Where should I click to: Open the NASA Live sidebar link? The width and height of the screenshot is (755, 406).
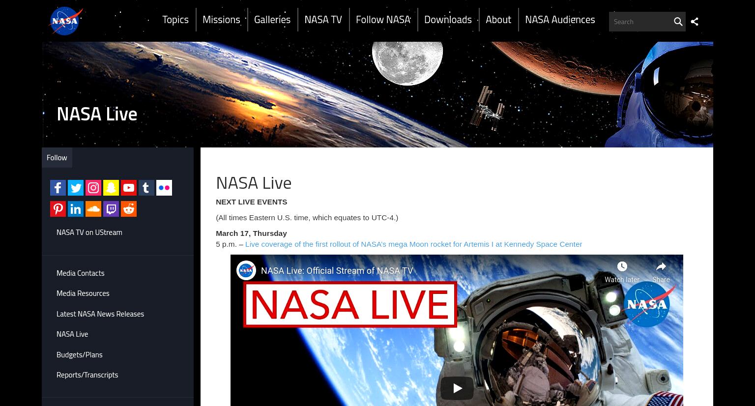(x=72, y=334)
